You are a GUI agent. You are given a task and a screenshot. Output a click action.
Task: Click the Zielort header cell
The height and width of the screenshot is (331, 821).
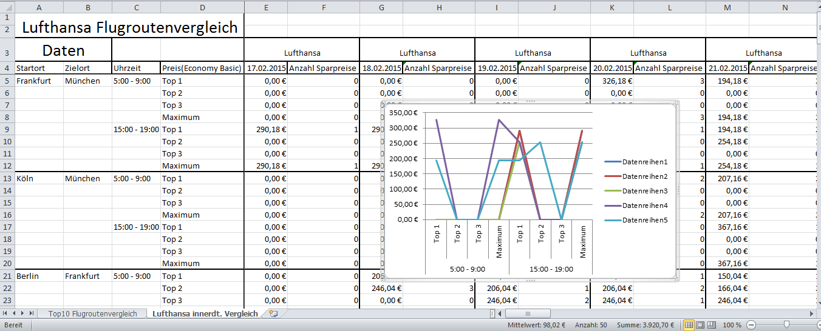87,69
